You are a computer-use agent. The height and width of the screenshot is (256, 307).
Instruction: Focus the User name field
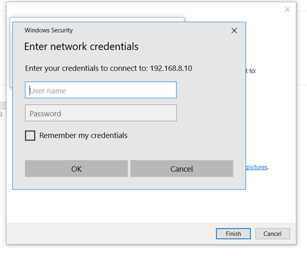click(x=100, y=90)
